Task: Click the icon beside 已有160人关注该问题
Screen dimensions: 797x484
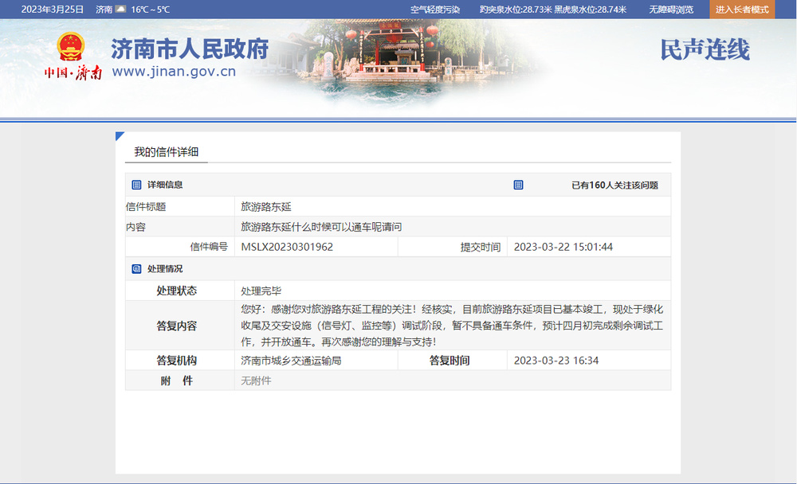Action: pos(518,184)
